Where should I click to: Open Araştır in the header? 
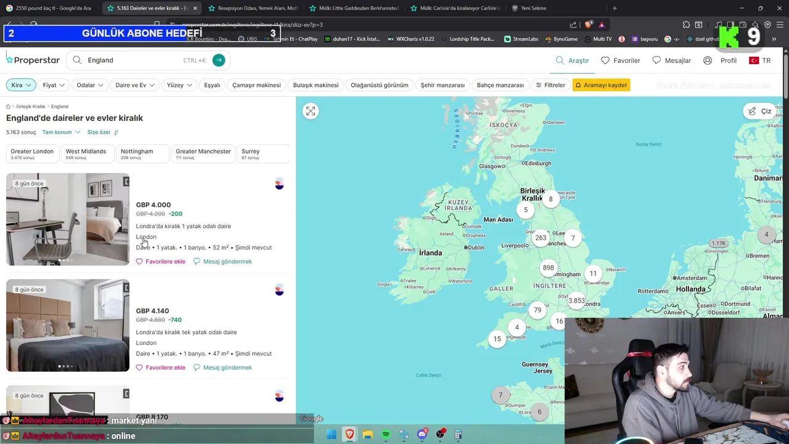click(572, 60)
